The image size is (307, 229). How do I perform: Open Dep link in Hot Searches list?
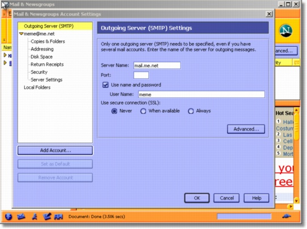(288, 147)
